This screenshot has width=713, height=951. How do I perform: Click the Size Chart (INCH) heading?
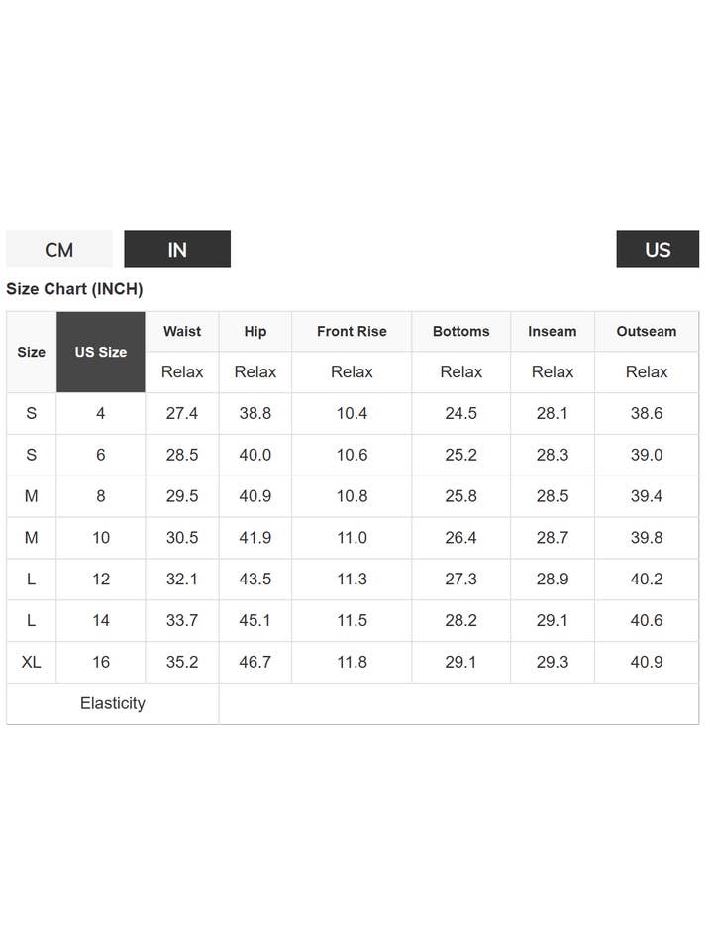[74, 289]
